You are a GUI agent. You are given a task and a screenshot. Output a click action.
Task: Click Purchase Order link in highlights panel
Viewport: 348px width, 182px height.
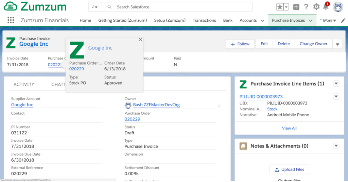pyautogui.click(x=54, y=65)
